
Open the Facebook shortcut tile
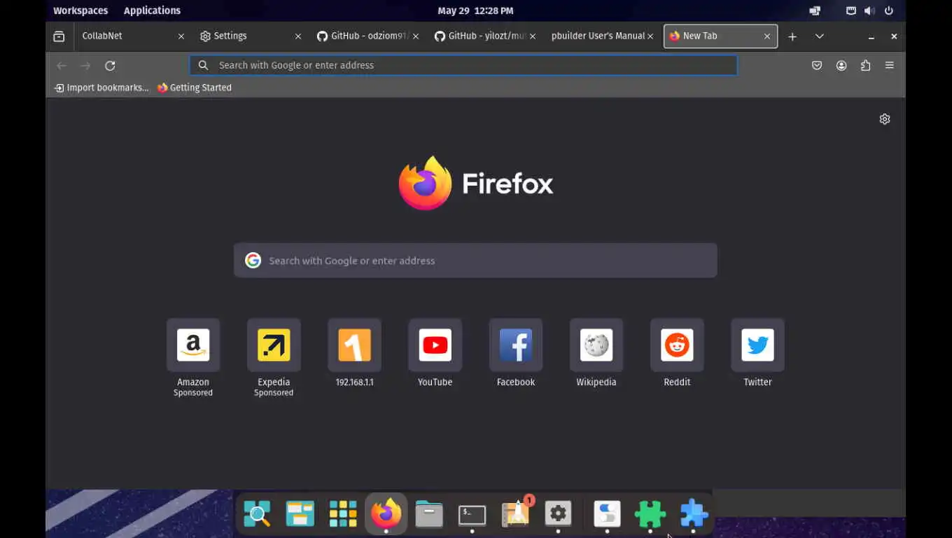coord(516,345)
